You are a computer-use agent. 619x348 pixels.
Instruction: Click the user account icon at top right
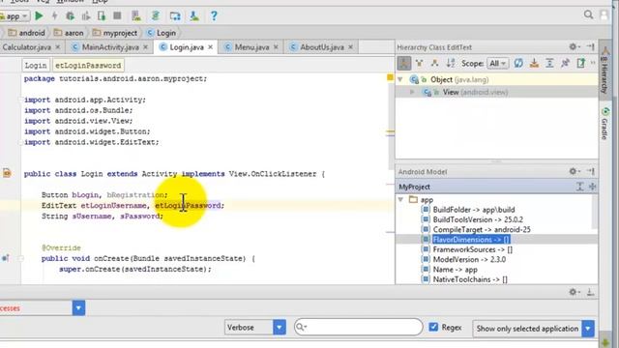click(604, 15)
